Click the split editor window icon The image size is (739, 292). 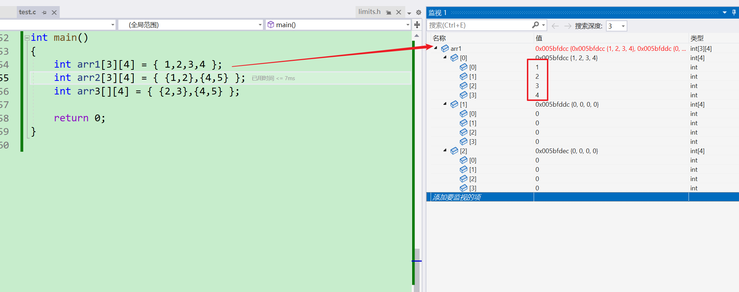coord(417,25)
